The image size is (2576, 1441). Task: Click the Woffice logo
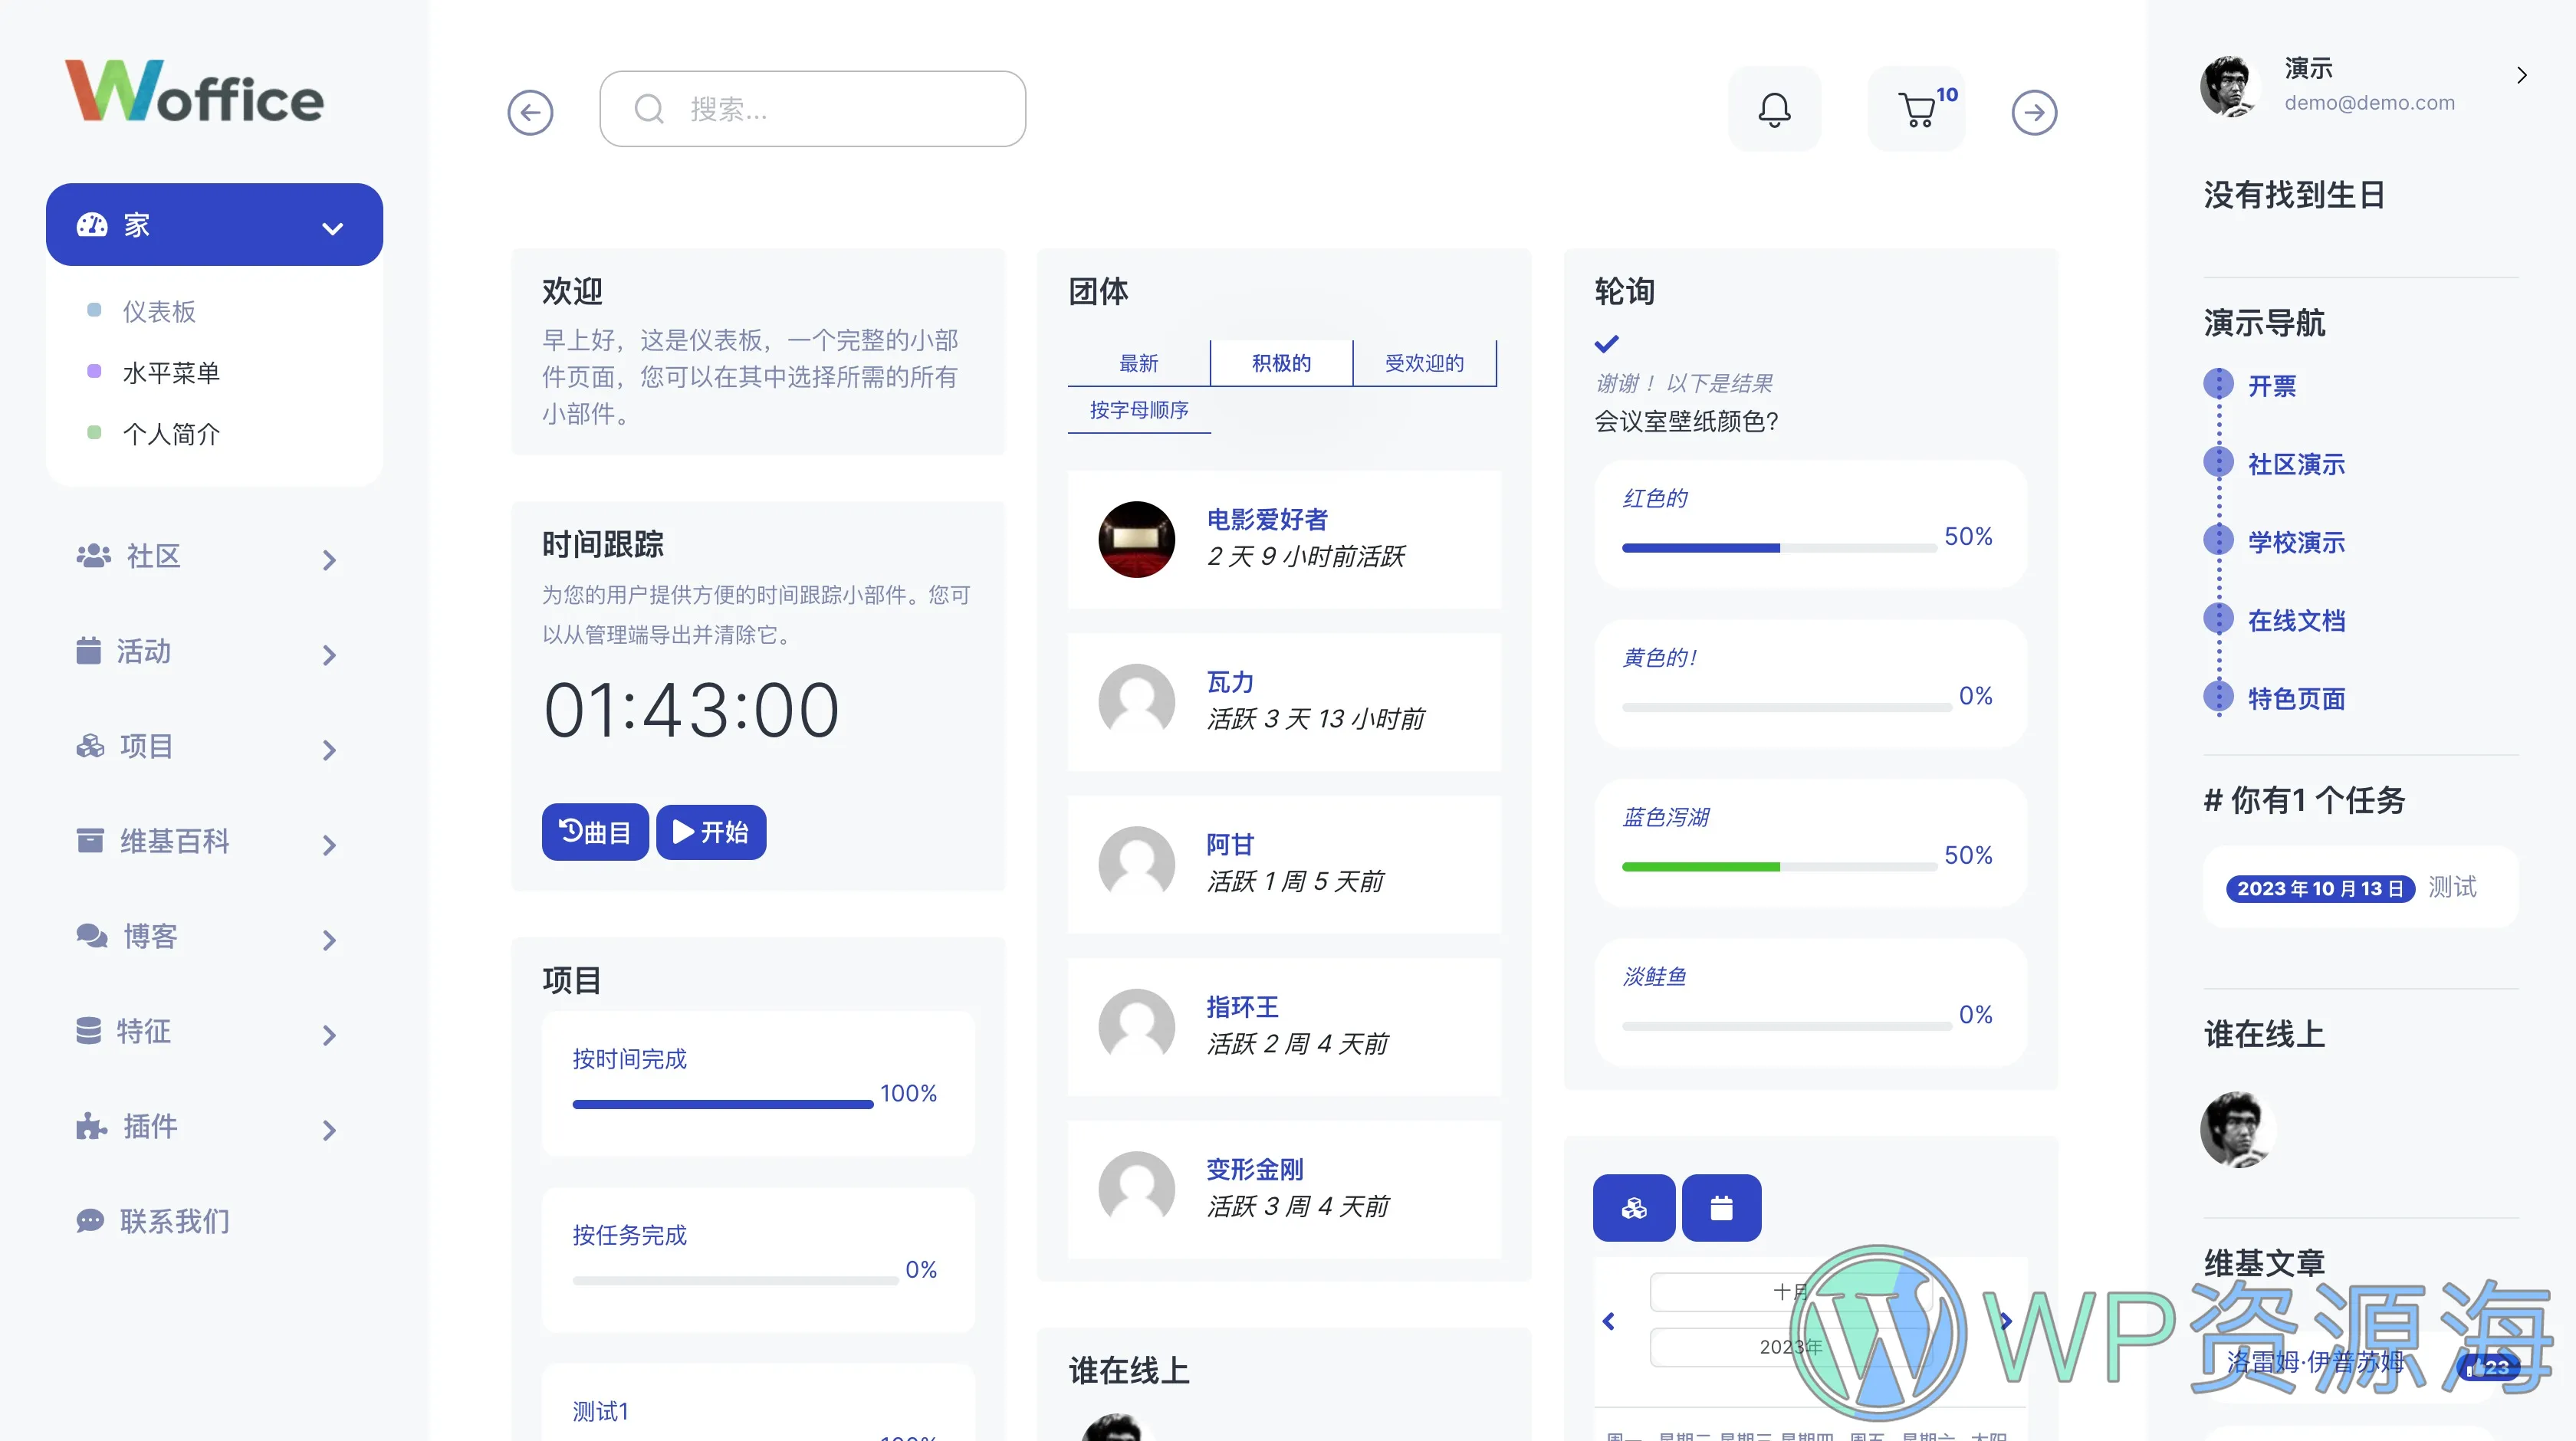(194, 91)
